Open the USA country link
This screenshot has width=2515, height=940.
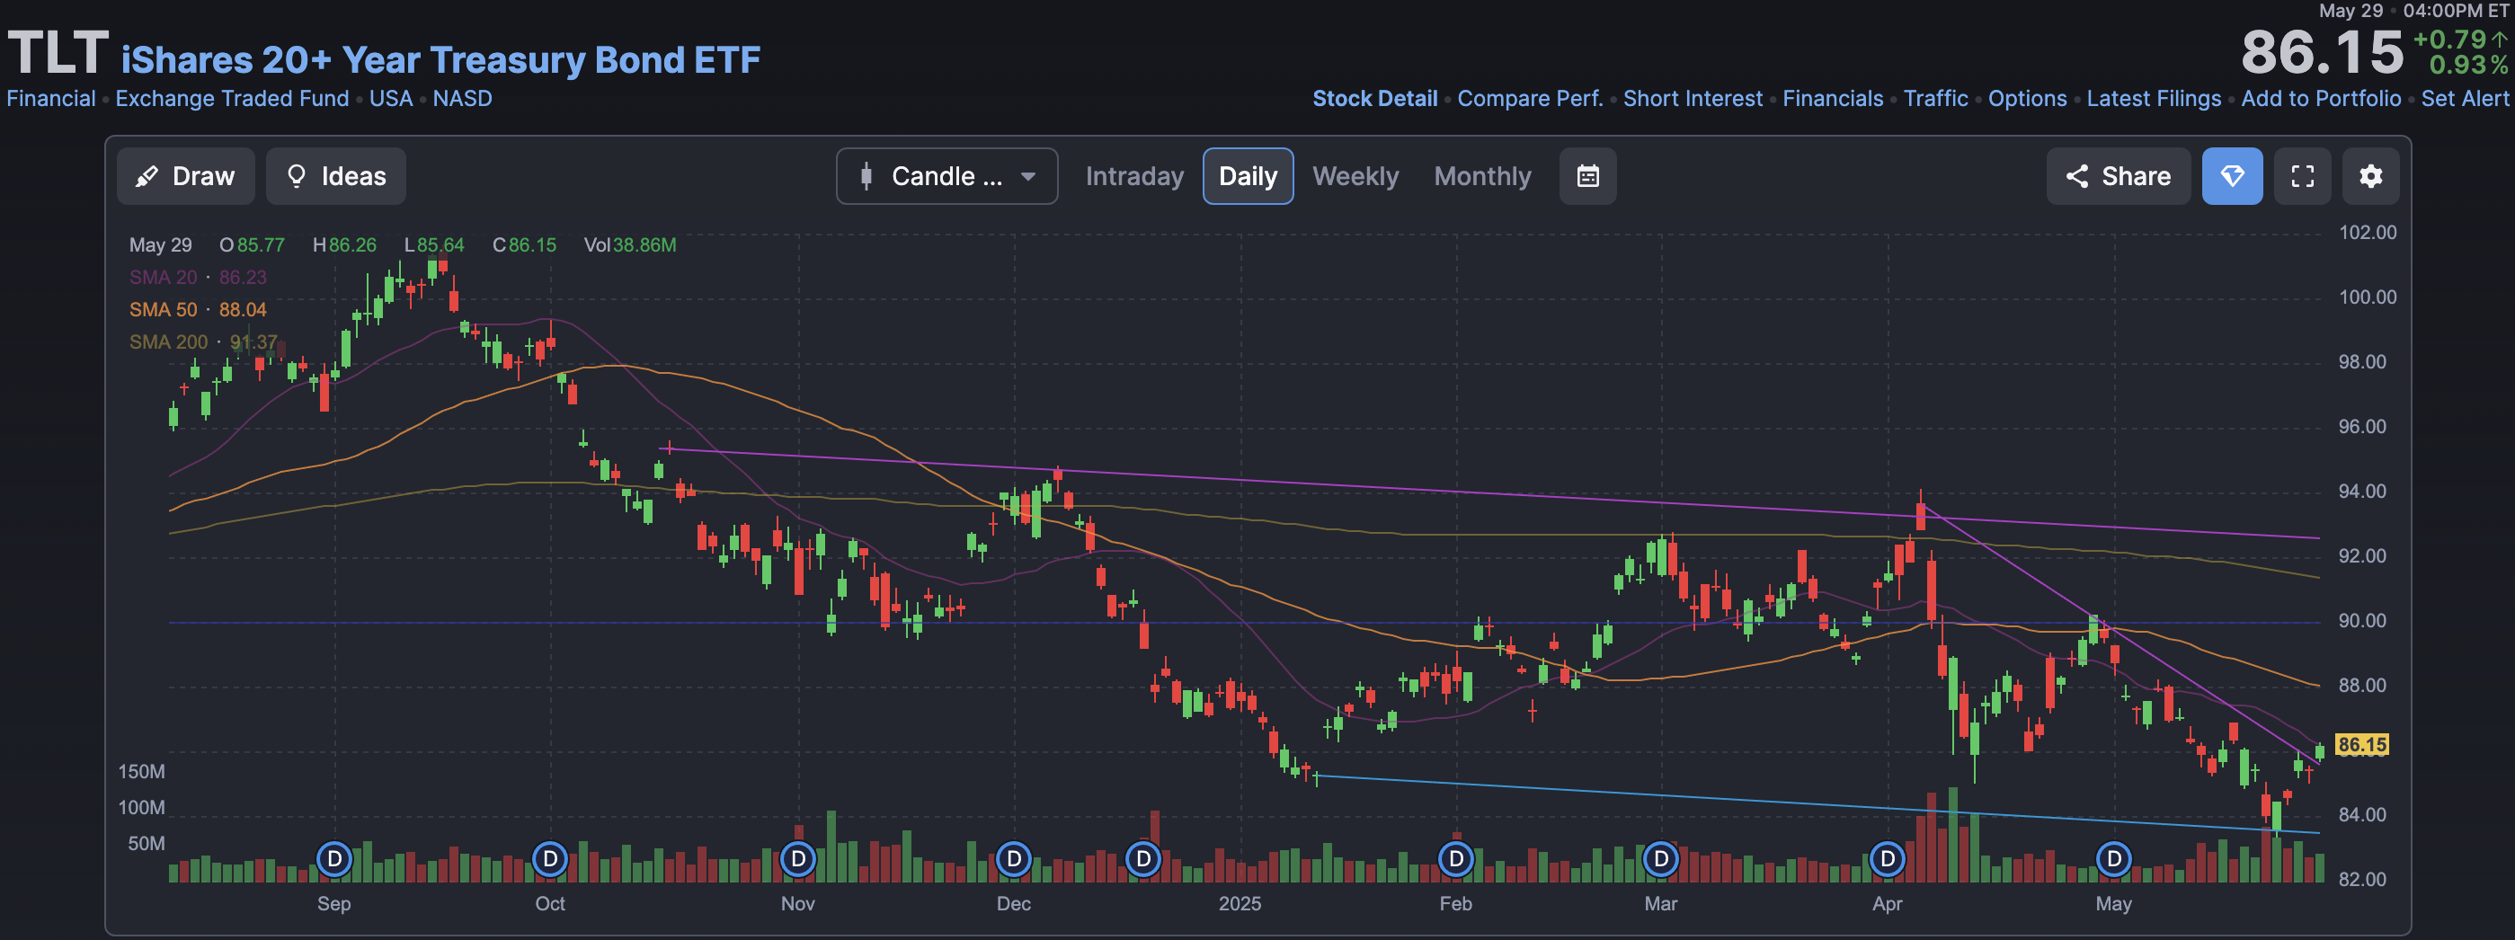point(390,99)
